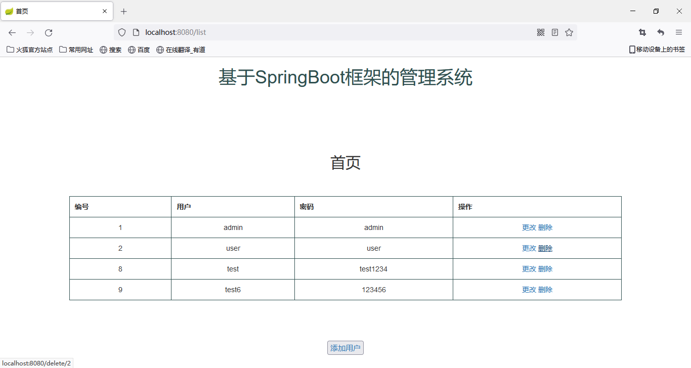Image resolution: width=691 pixels, height=368 pixels.
Task: Click the 添加用户 button
Action: (345, 348)
